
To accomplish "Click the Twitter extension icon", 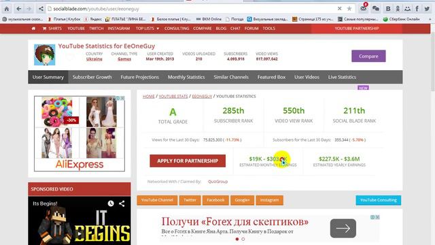I will click(x=427, y=9).
